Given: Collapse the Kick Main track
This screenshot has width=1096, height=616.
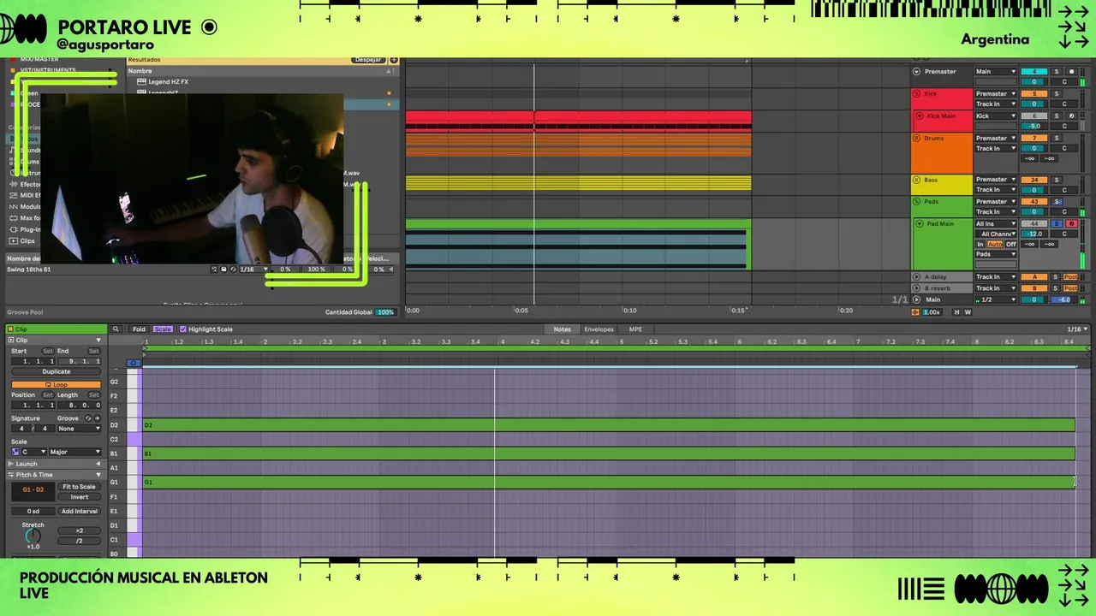Looking at the screenshot, I should pos(920,116).
